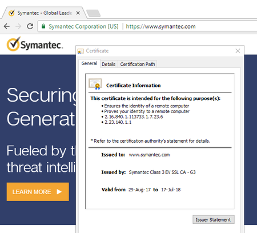Click the https://www.symantec.com URL field
Viewport: 257px width, 233px height.
pos(160,26)
